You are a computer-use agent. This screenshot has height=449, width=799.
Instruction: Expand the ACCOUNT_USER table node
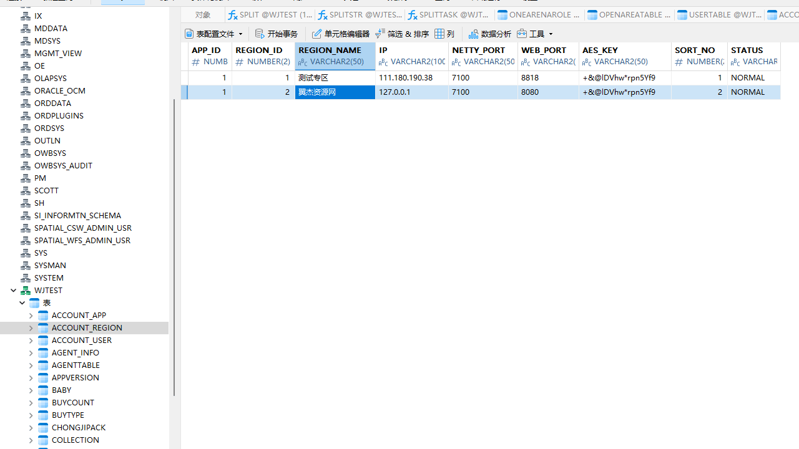[x=31, y=340]
